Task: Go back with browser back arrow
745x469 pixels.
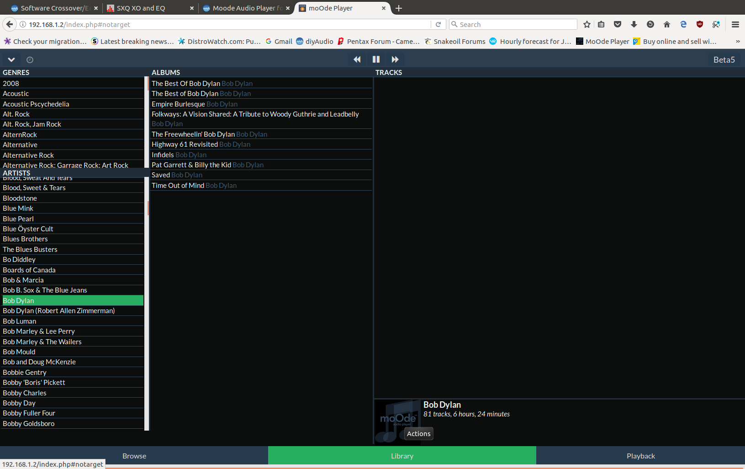Action: tap(10, 24)
